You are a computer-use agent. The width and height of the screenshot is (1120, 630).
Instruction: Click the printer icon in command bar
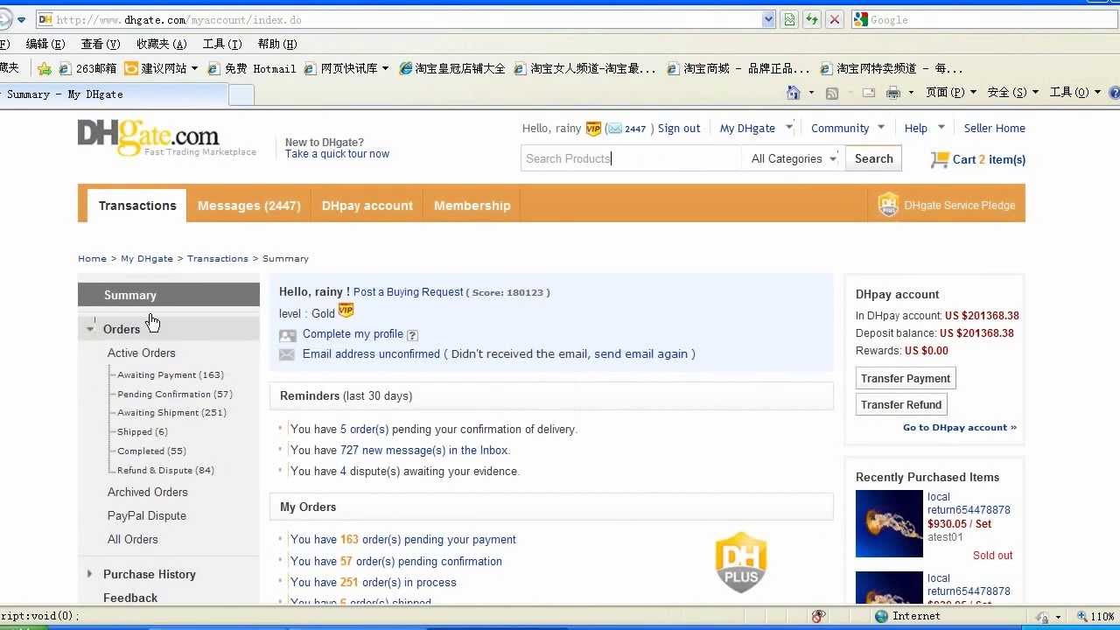click(893, 93)
